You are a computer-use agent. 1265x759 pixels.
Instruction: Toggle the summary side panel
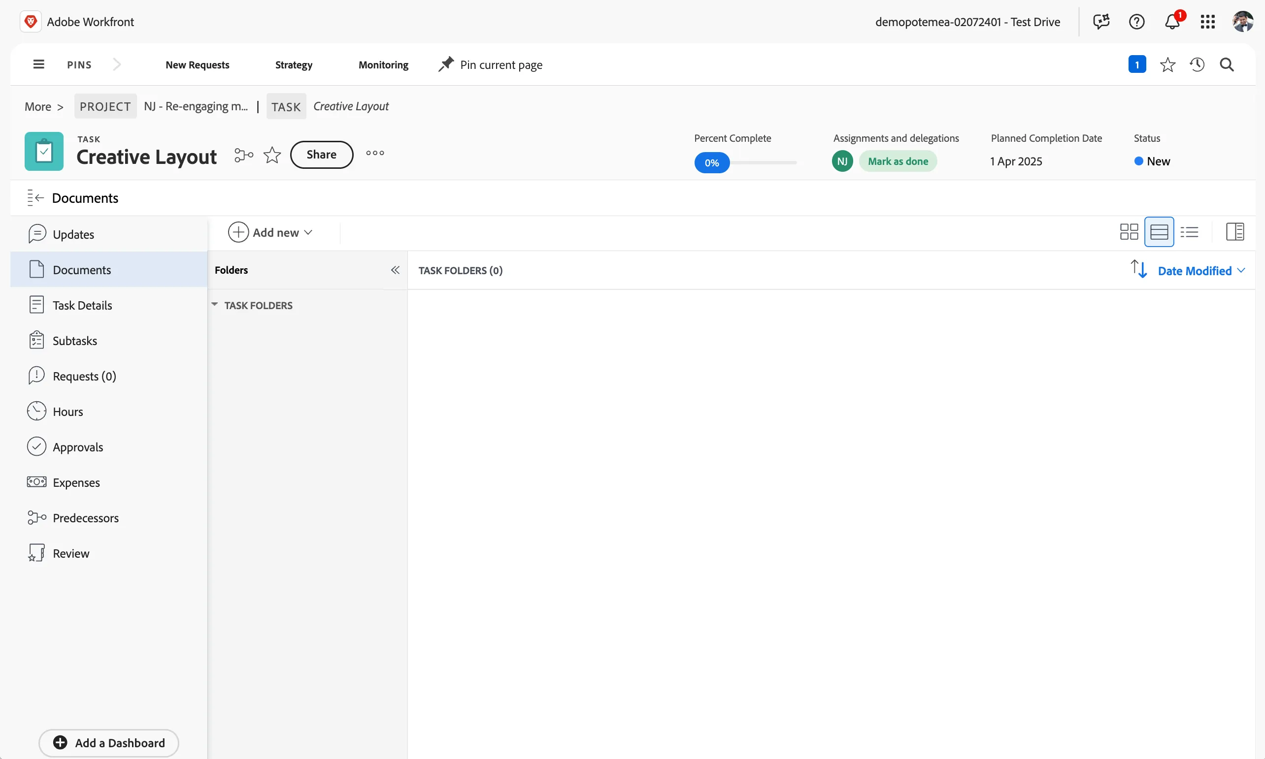(1235, 232)
